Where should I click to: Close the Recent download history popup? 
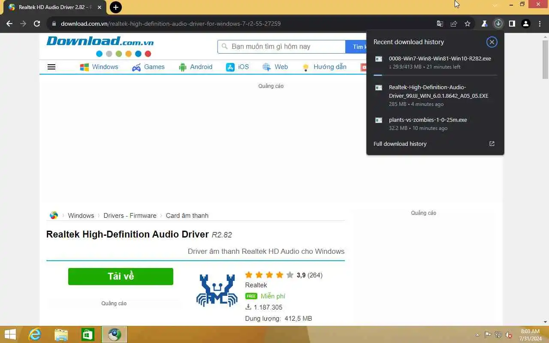(492, 42)
